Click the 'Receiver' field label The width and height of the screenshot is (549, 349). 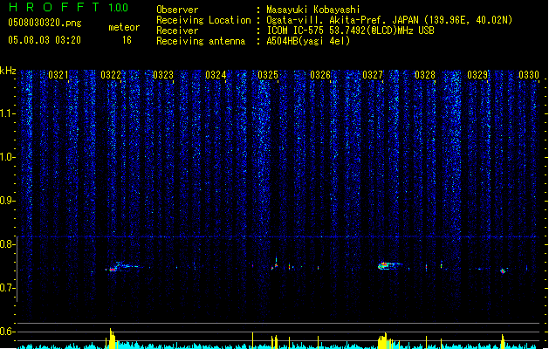coord(177,31)
